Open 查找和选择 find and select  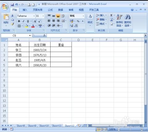128,20
